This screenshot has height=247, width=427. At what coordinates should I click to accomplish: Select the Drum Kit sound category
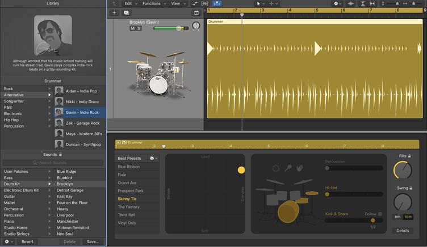[x=27, y=184]
